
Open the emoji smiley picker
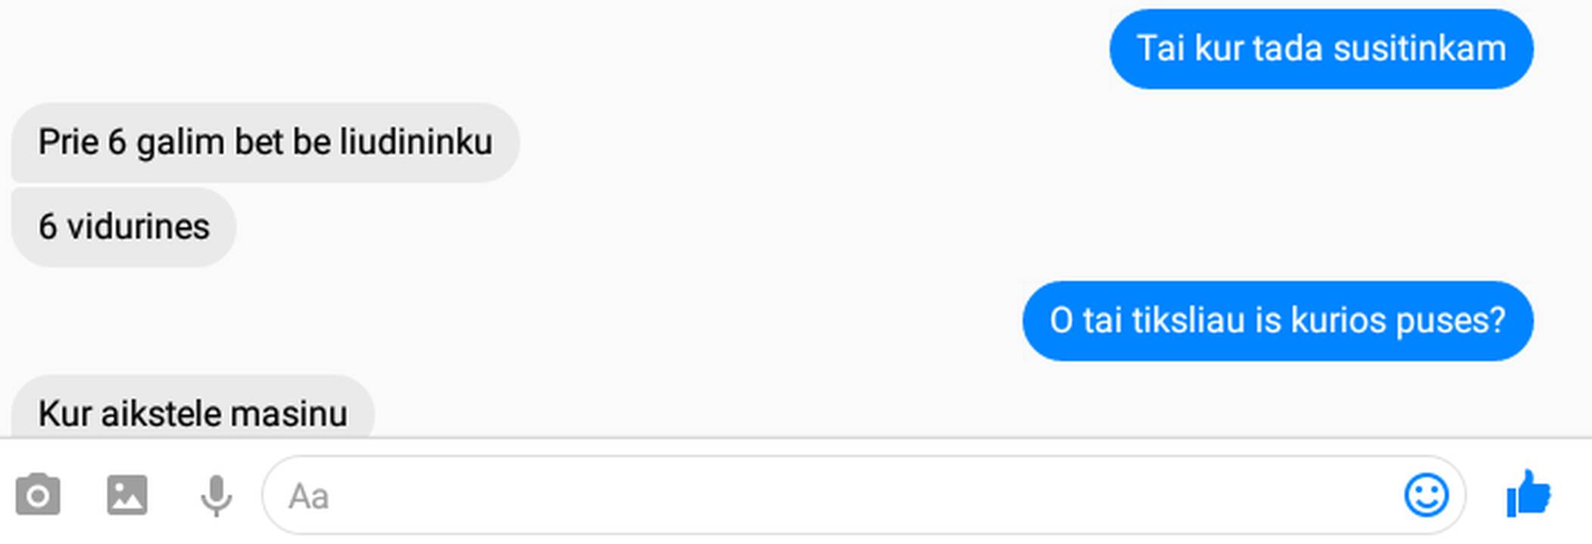coord(1426,496)
